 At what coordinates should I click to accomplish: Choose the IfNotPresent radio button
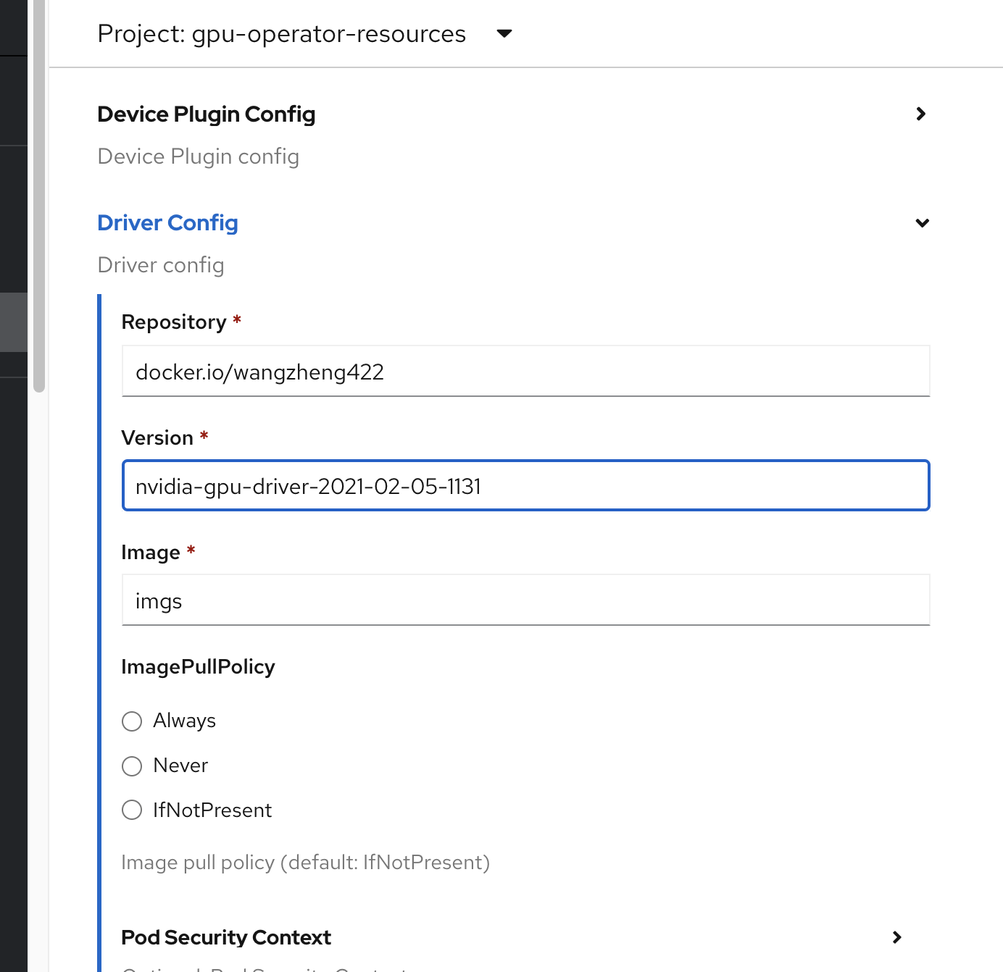pyautogui.click(x=132, y=810)
